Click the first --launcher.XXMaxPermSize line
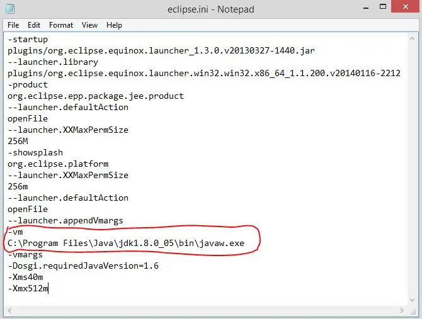 click(68, 130)
